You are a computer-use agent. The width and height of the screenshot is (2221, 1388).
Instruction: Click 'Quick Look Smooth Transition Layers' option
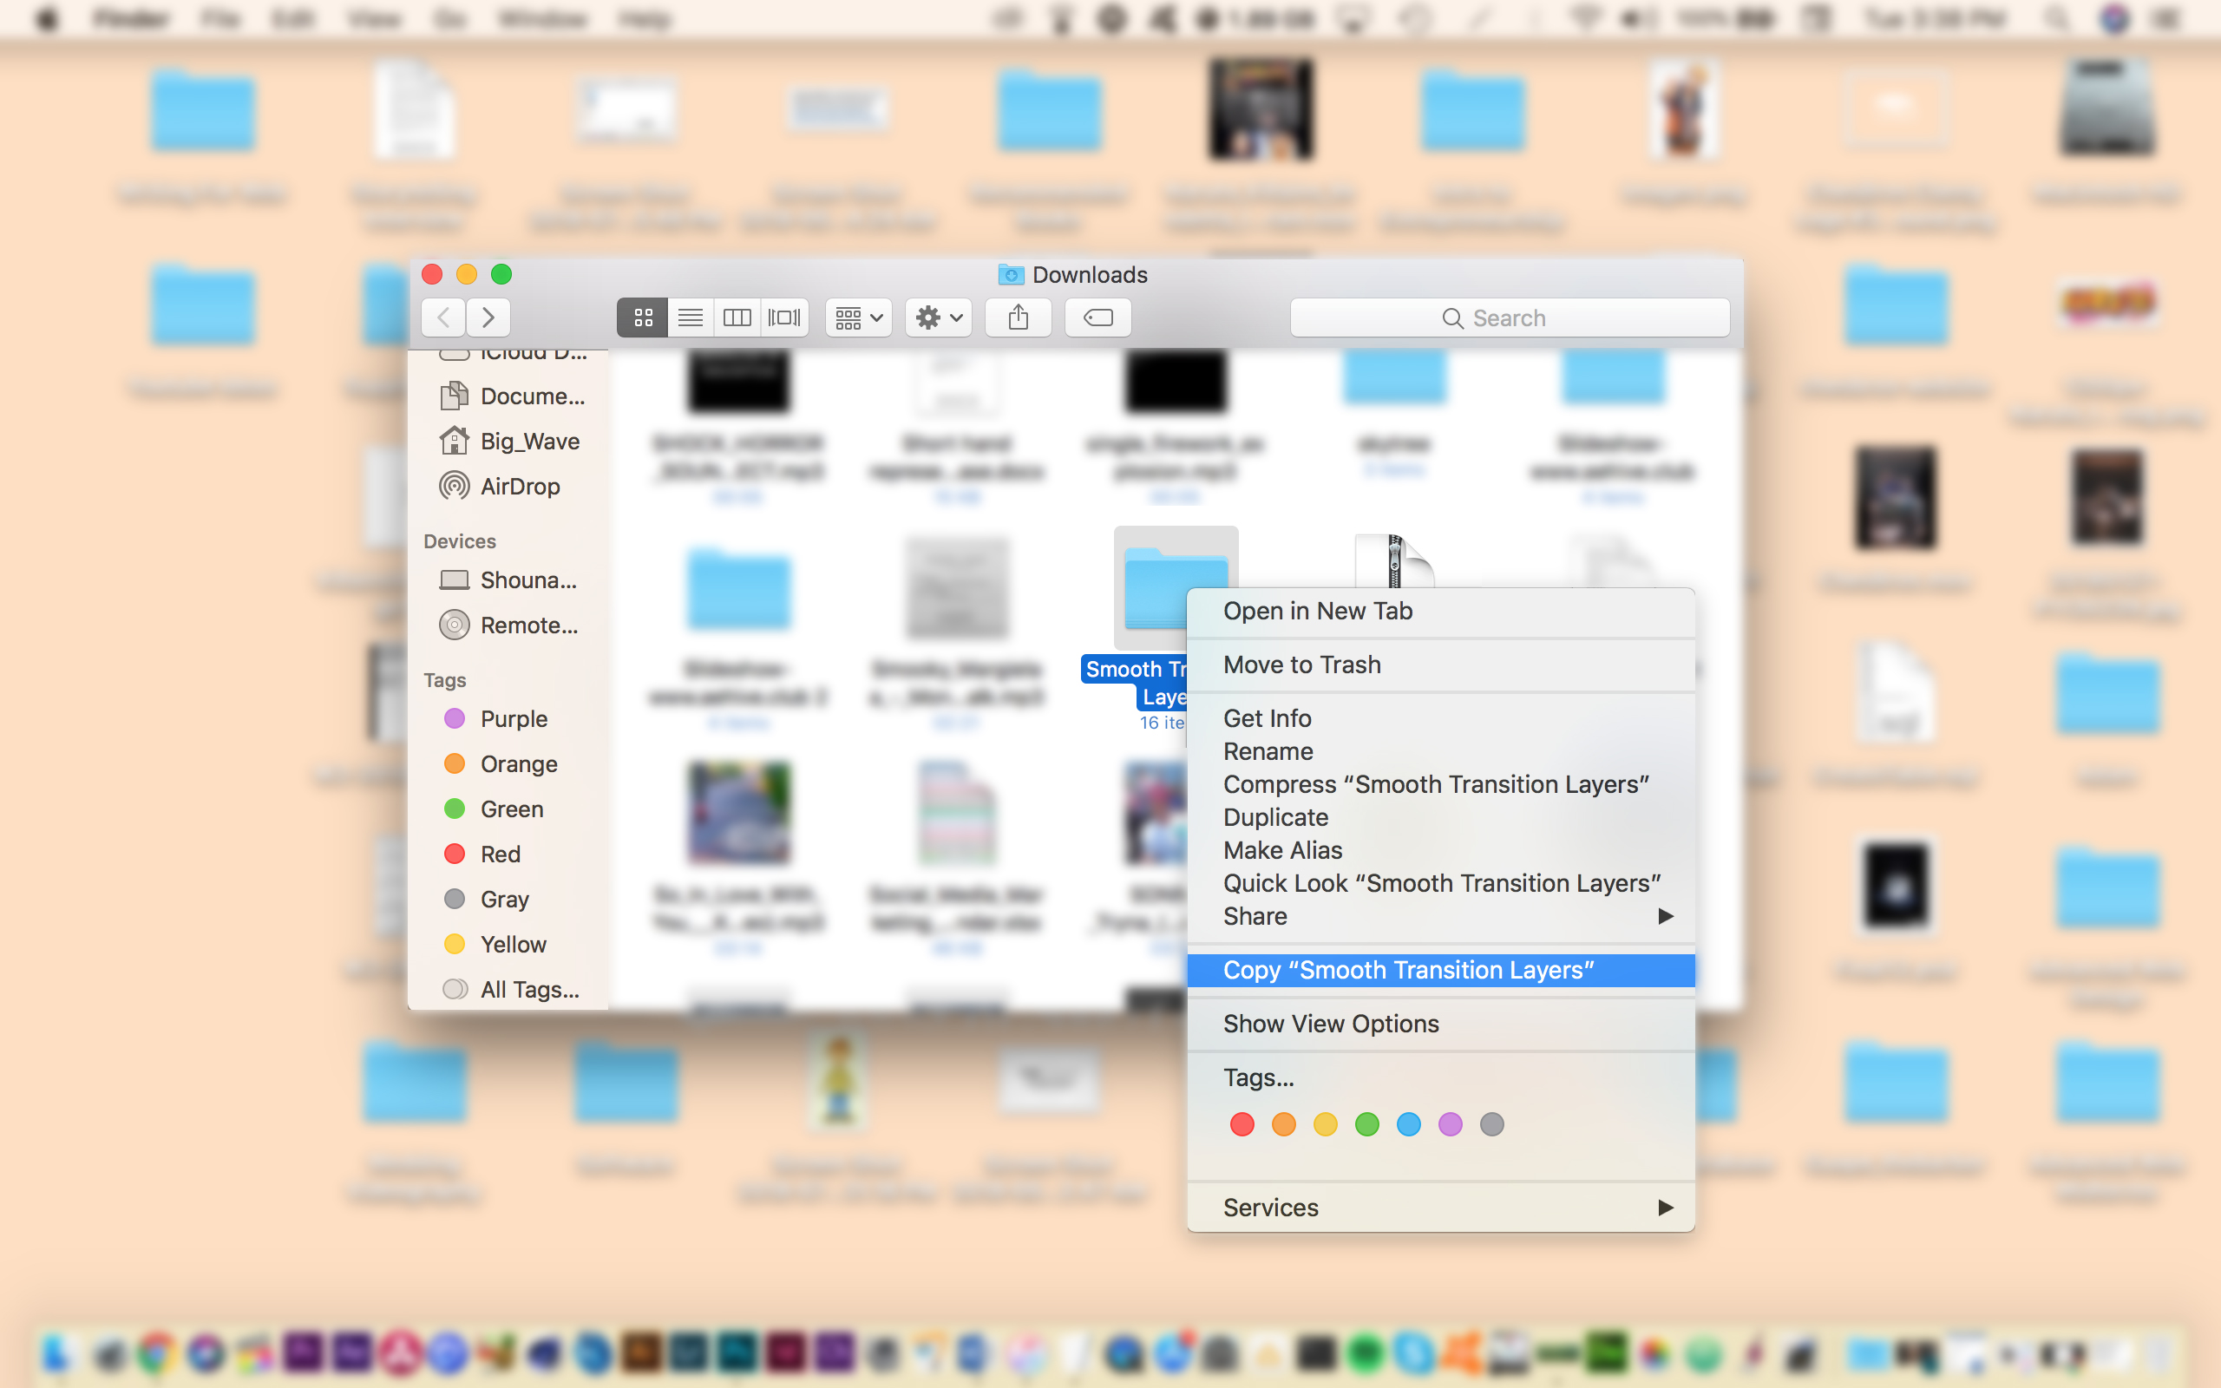1442,883
